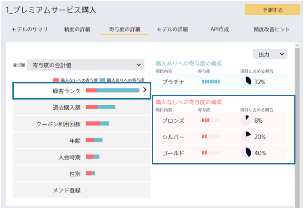Click the red 購入なしへの寄与度 legend swatch

[56, 80]
